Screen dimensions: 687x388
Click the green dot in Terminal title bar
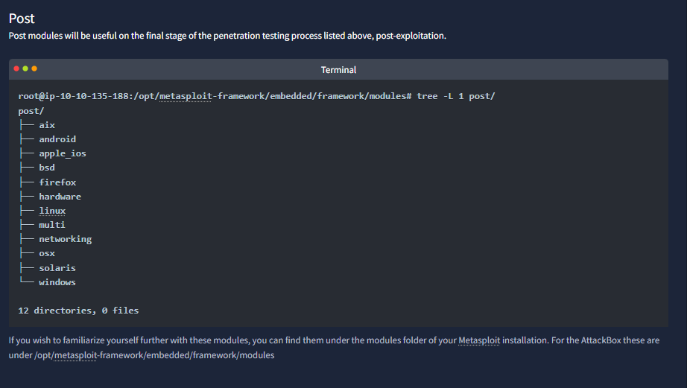coord(25,69)
